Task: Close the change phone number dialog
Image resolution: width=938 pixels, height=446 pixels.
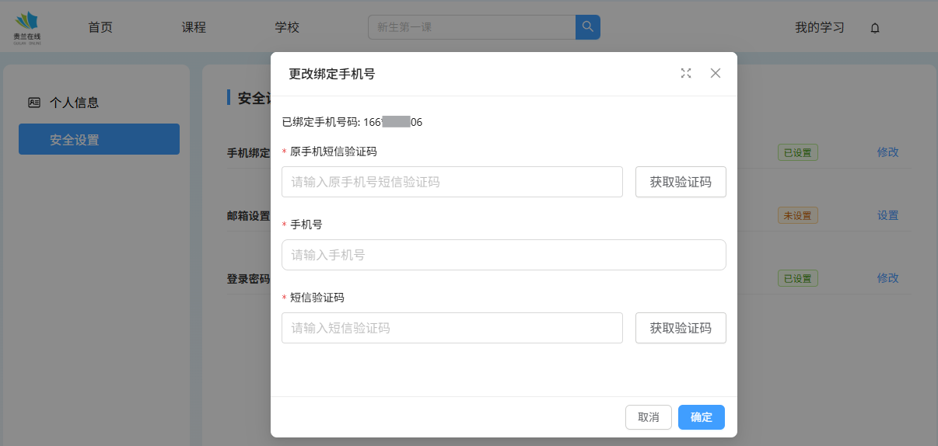Action: point(716,73)
